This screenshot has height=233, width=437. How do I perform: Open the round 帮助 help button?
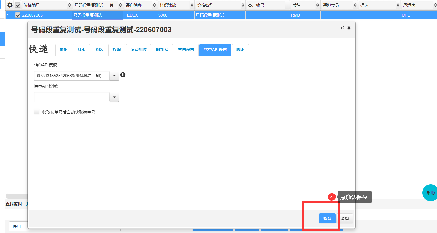430,193
